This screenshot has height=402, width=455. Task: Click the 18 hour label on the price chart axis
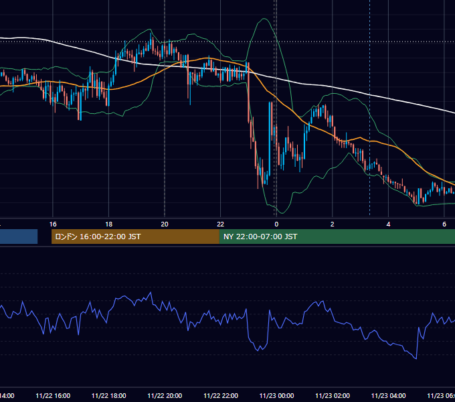click(108, 224)
